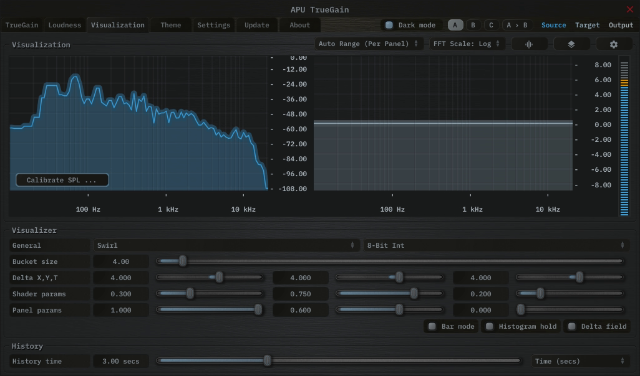Toggle the Delta field checkbox

[572, 326]
